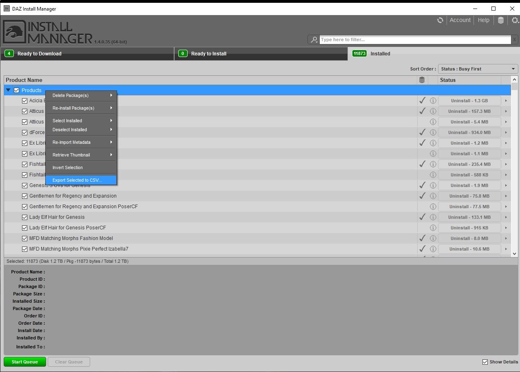The image size is (520, 372).
Task: Open Deselect Installed submenu
Action: 81,130
